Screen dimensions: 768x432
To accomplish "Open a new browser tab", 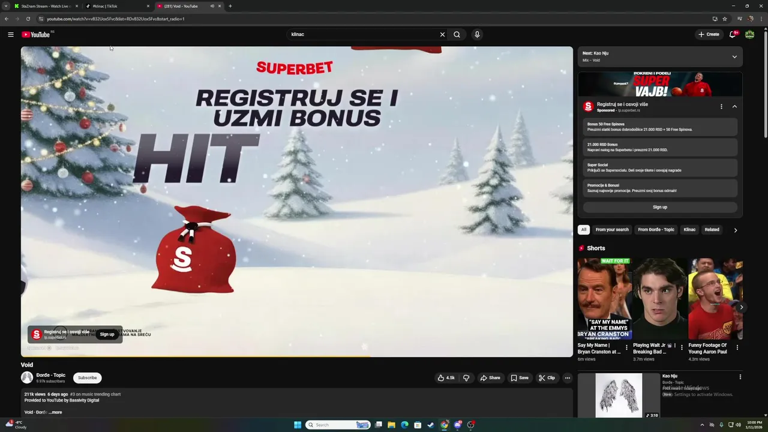I will point(230,6).
